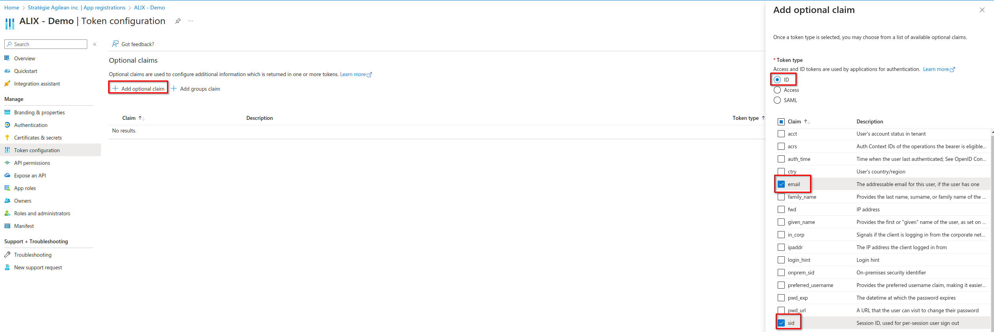Collapse the left navigation menu

(x=95, y=44)
